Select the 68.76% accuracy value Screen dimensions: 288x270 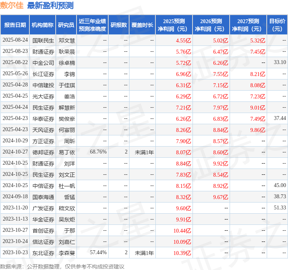tap(98, 152)
